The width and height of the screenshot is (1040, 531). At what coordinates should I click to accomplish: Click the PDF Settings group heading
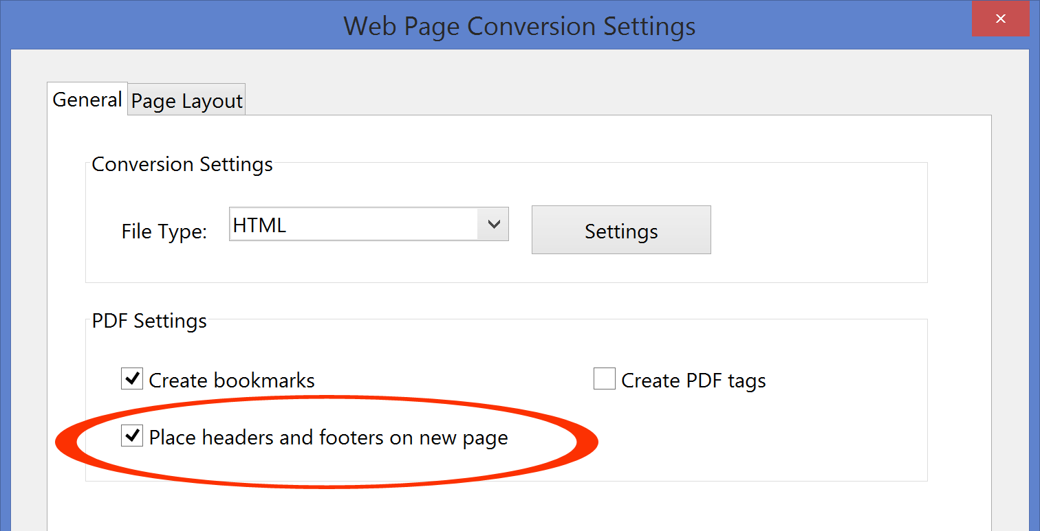pyautogui.click(x=149, y=320)
